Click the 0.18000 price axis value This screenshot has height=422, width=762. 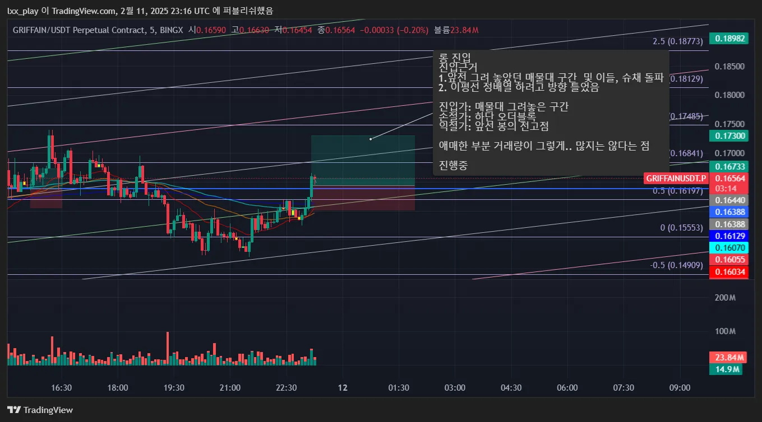point(729,95)
